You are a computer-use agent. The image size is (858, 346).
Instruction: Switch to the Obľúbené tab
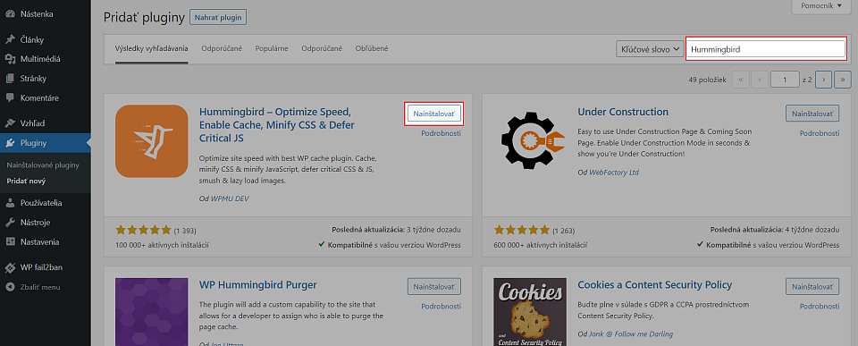click(372, 48)
